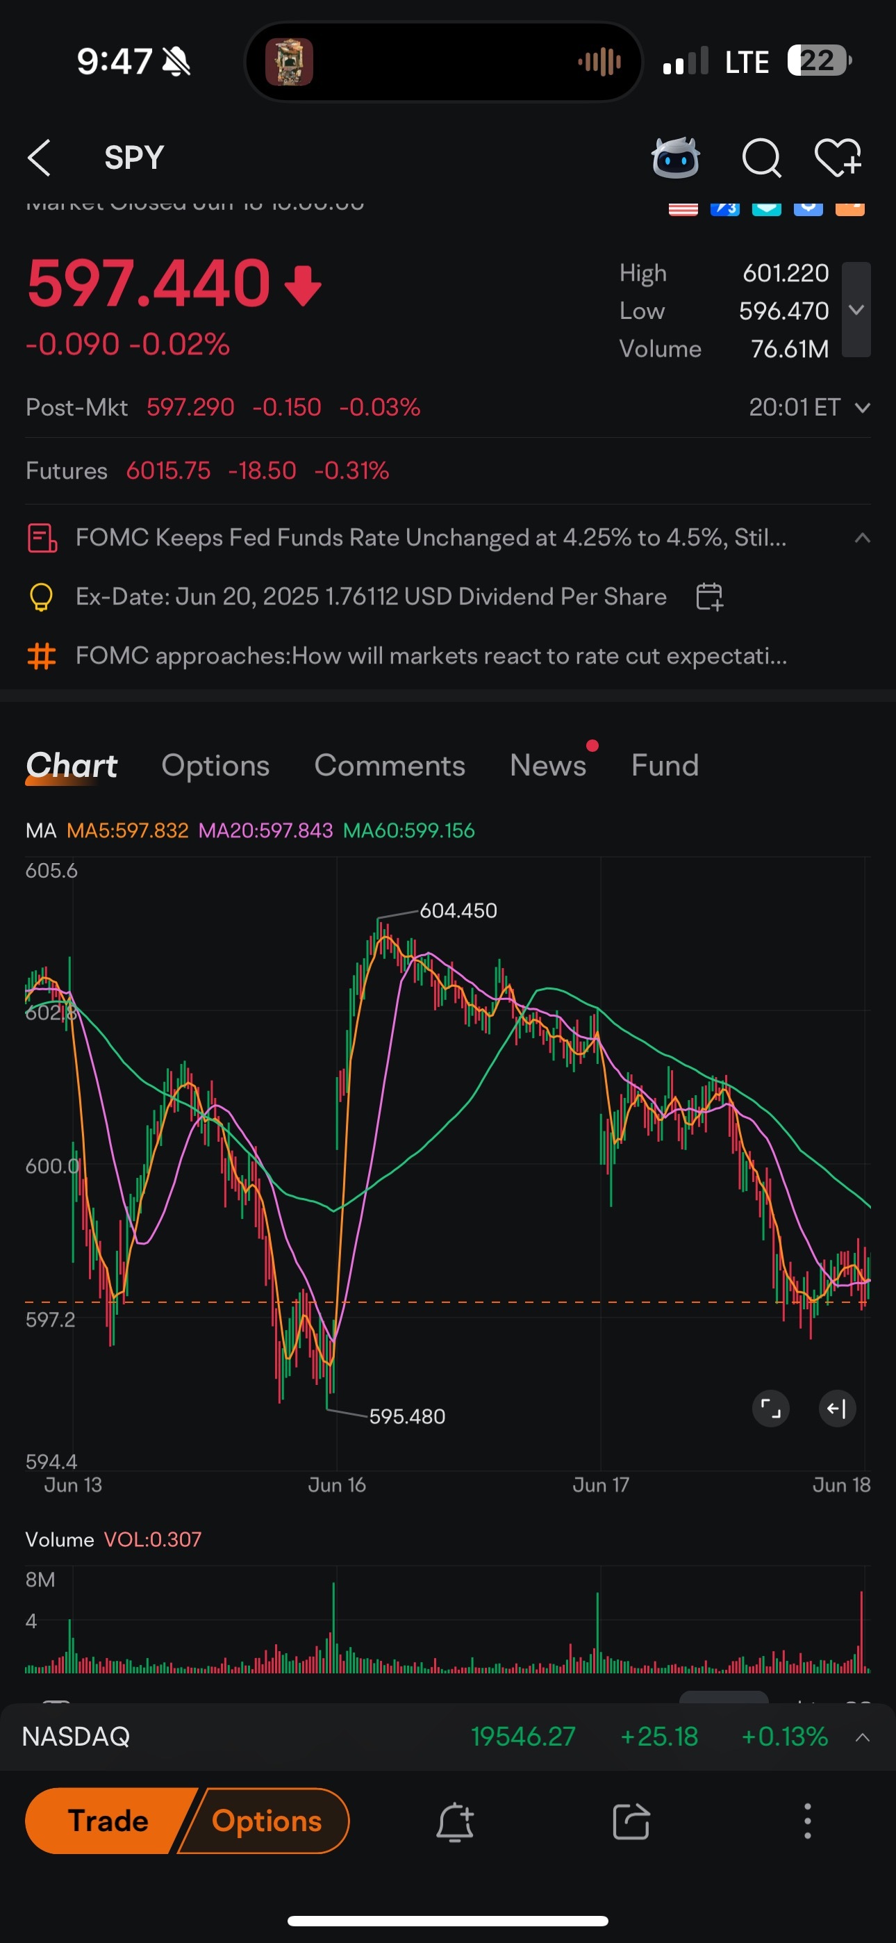Switch to the News tab
896x1943 pixels.
(548, 766)
